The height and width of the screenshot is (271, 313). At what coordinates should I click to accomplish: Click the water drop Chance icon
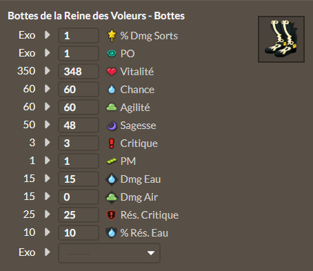112,90
